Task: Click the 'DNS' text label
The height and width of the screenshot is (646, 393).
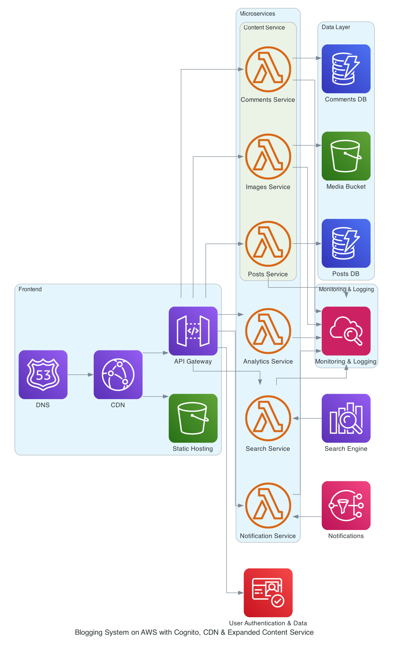Action: click(43, 405)
